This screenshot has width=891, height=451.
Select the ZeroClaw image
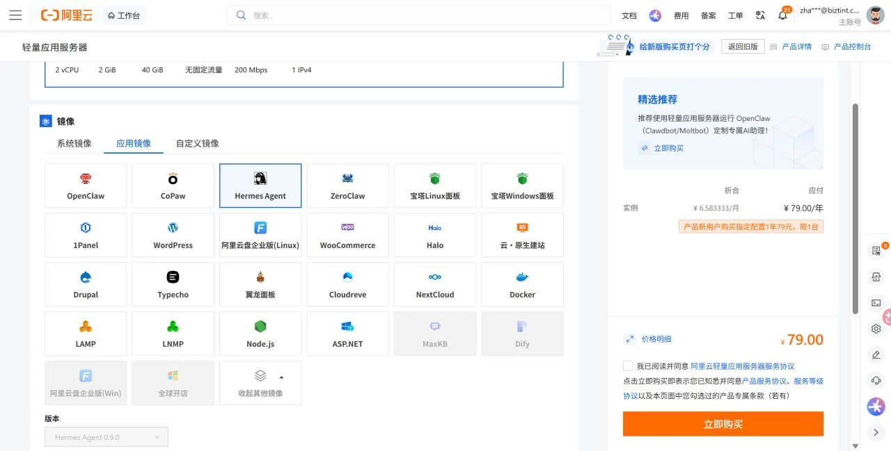click(x=347, y=186)
